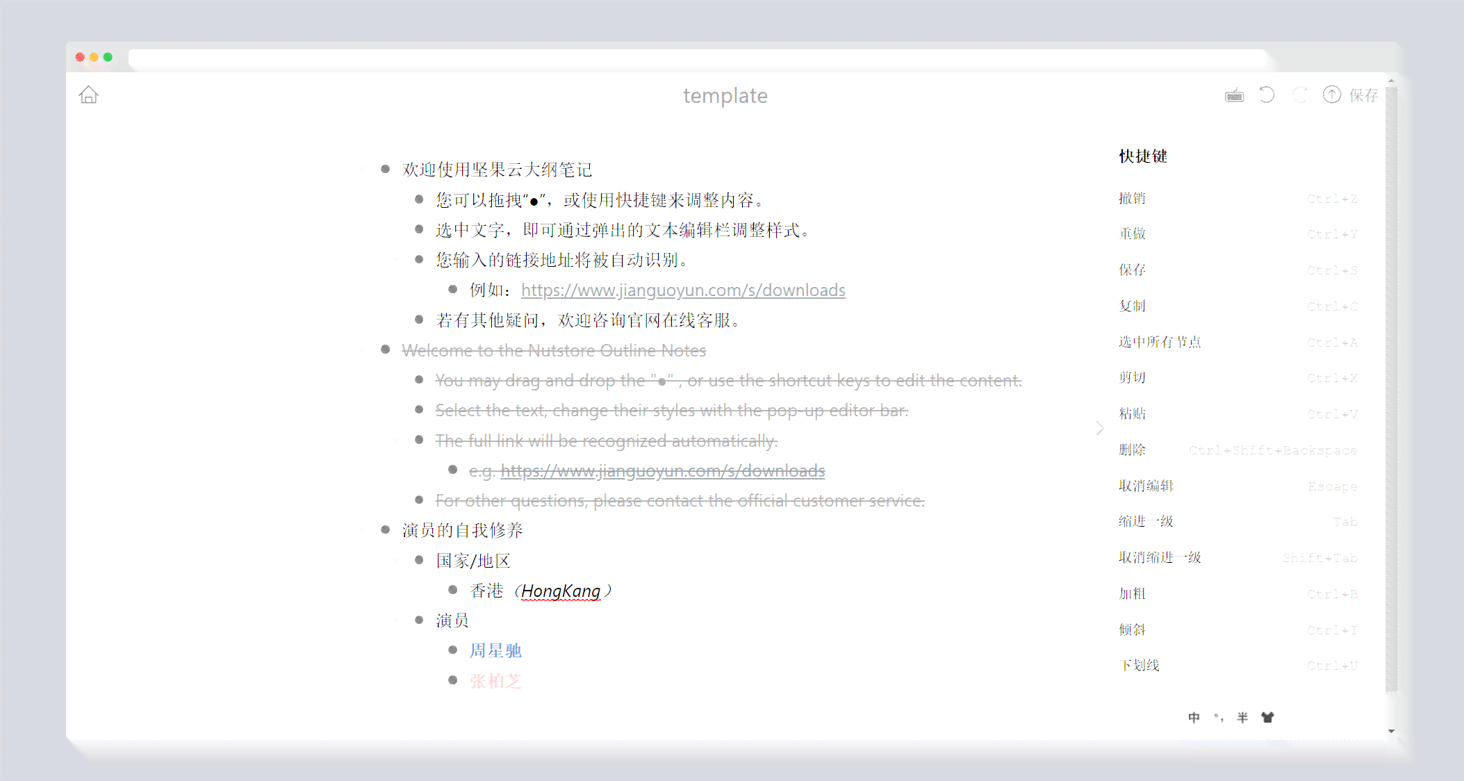Click the bullet before 例如

pyautogui.click(x=452, y=289)
